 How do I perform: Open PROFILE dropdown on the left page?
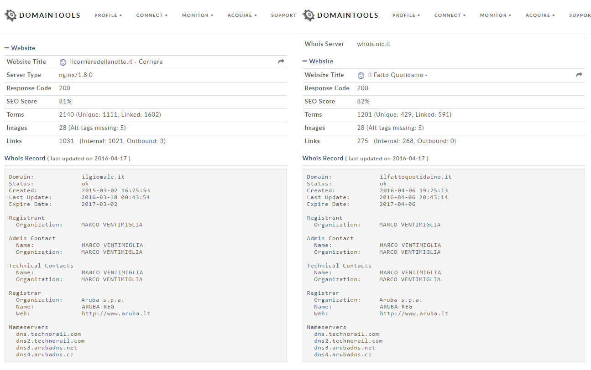[108, 15]
